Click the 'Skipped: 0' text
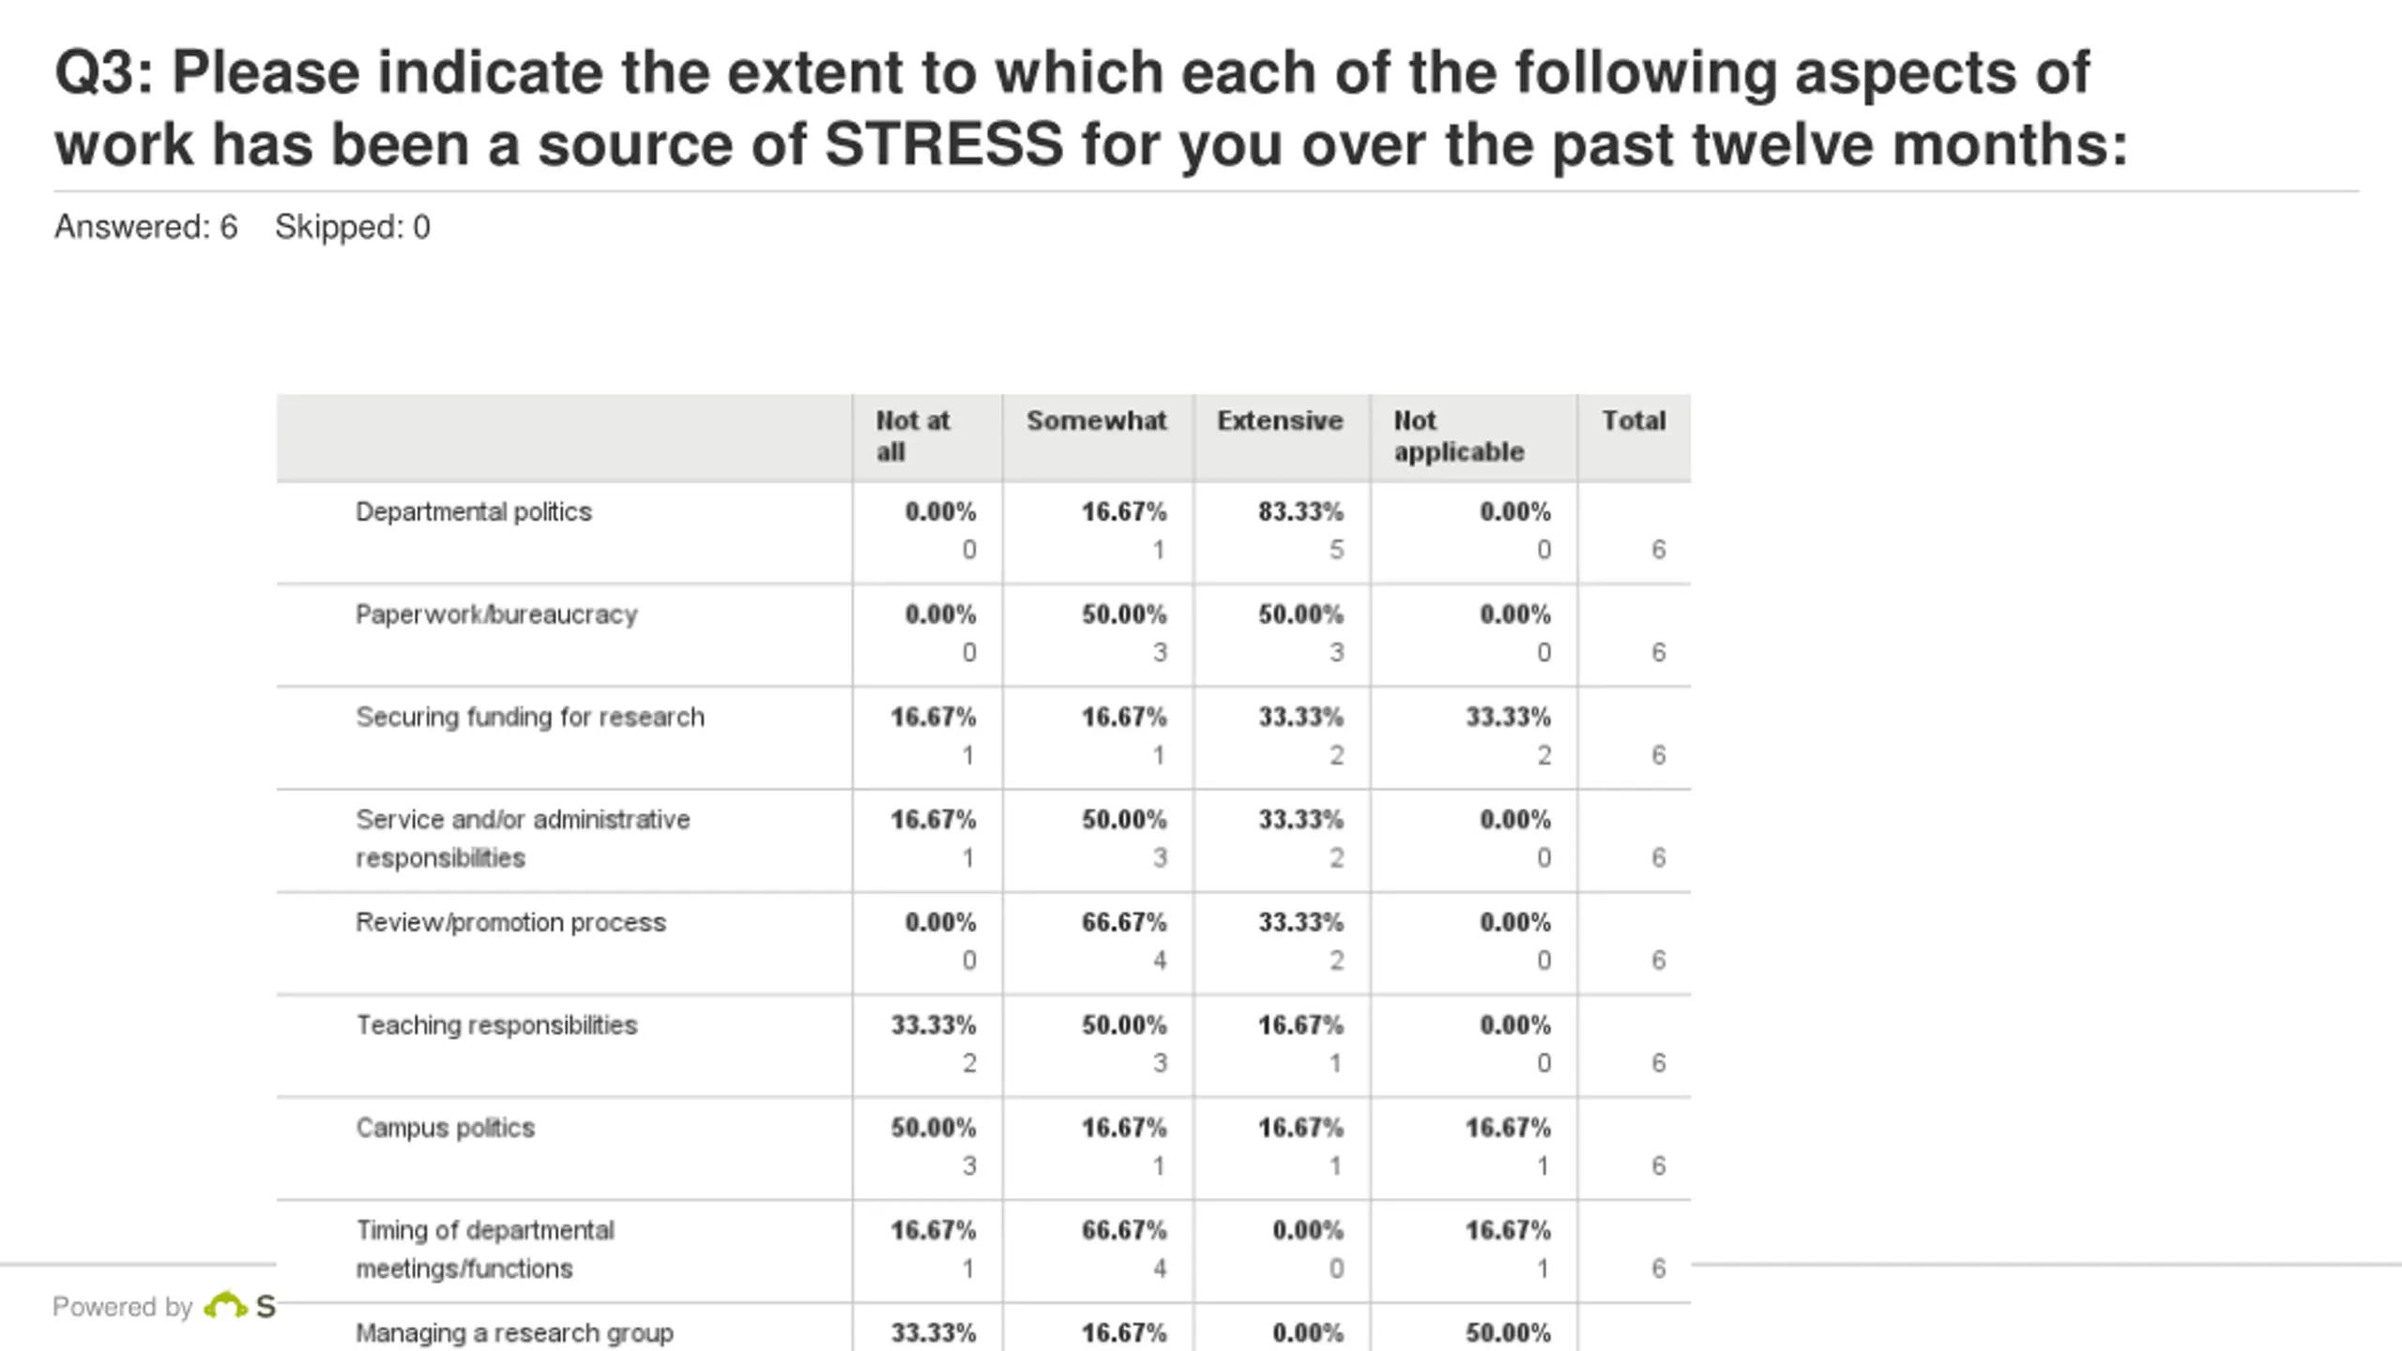Viewport: 2402px width, 1351px height. point(353,227)
